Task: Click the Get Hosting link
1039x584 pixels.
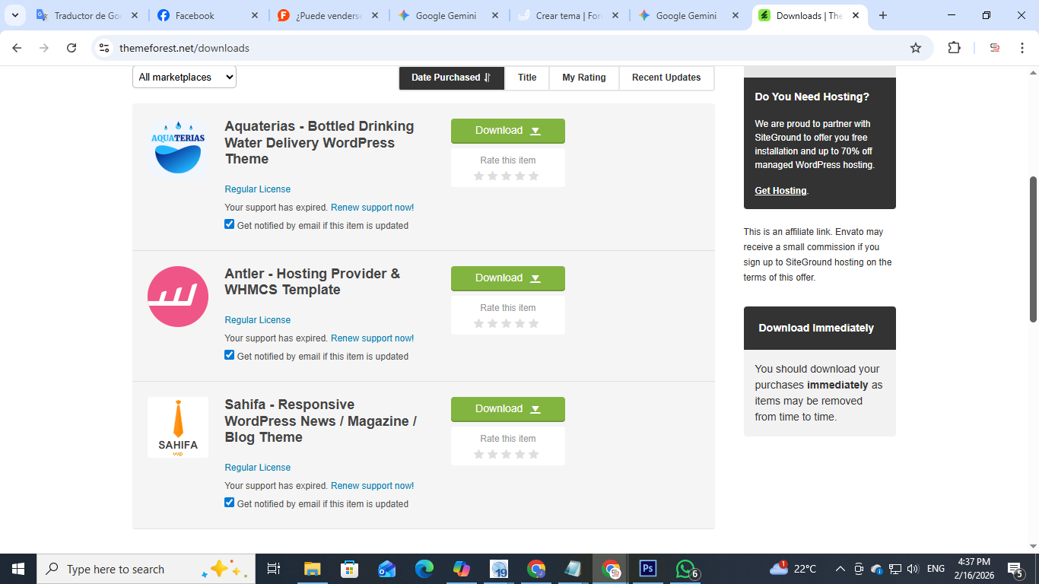Action: pos(780,191)
